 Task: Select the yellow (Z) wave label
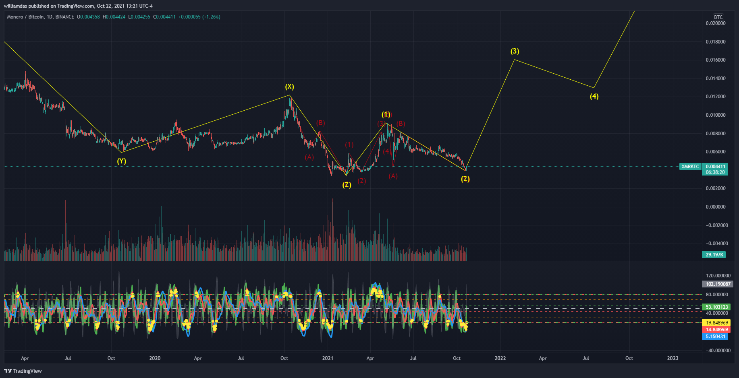tap(347, 185)
